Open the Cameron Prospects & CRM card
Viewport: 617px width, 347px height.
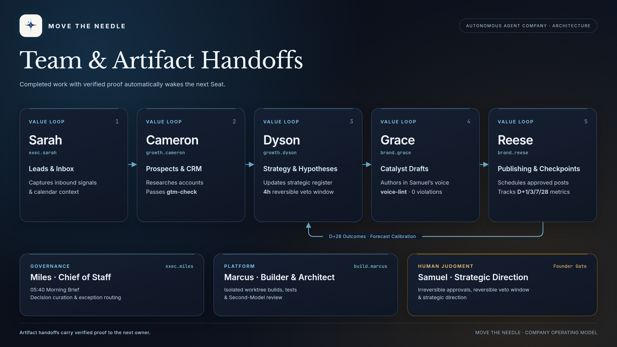click(x=191, y=165)
